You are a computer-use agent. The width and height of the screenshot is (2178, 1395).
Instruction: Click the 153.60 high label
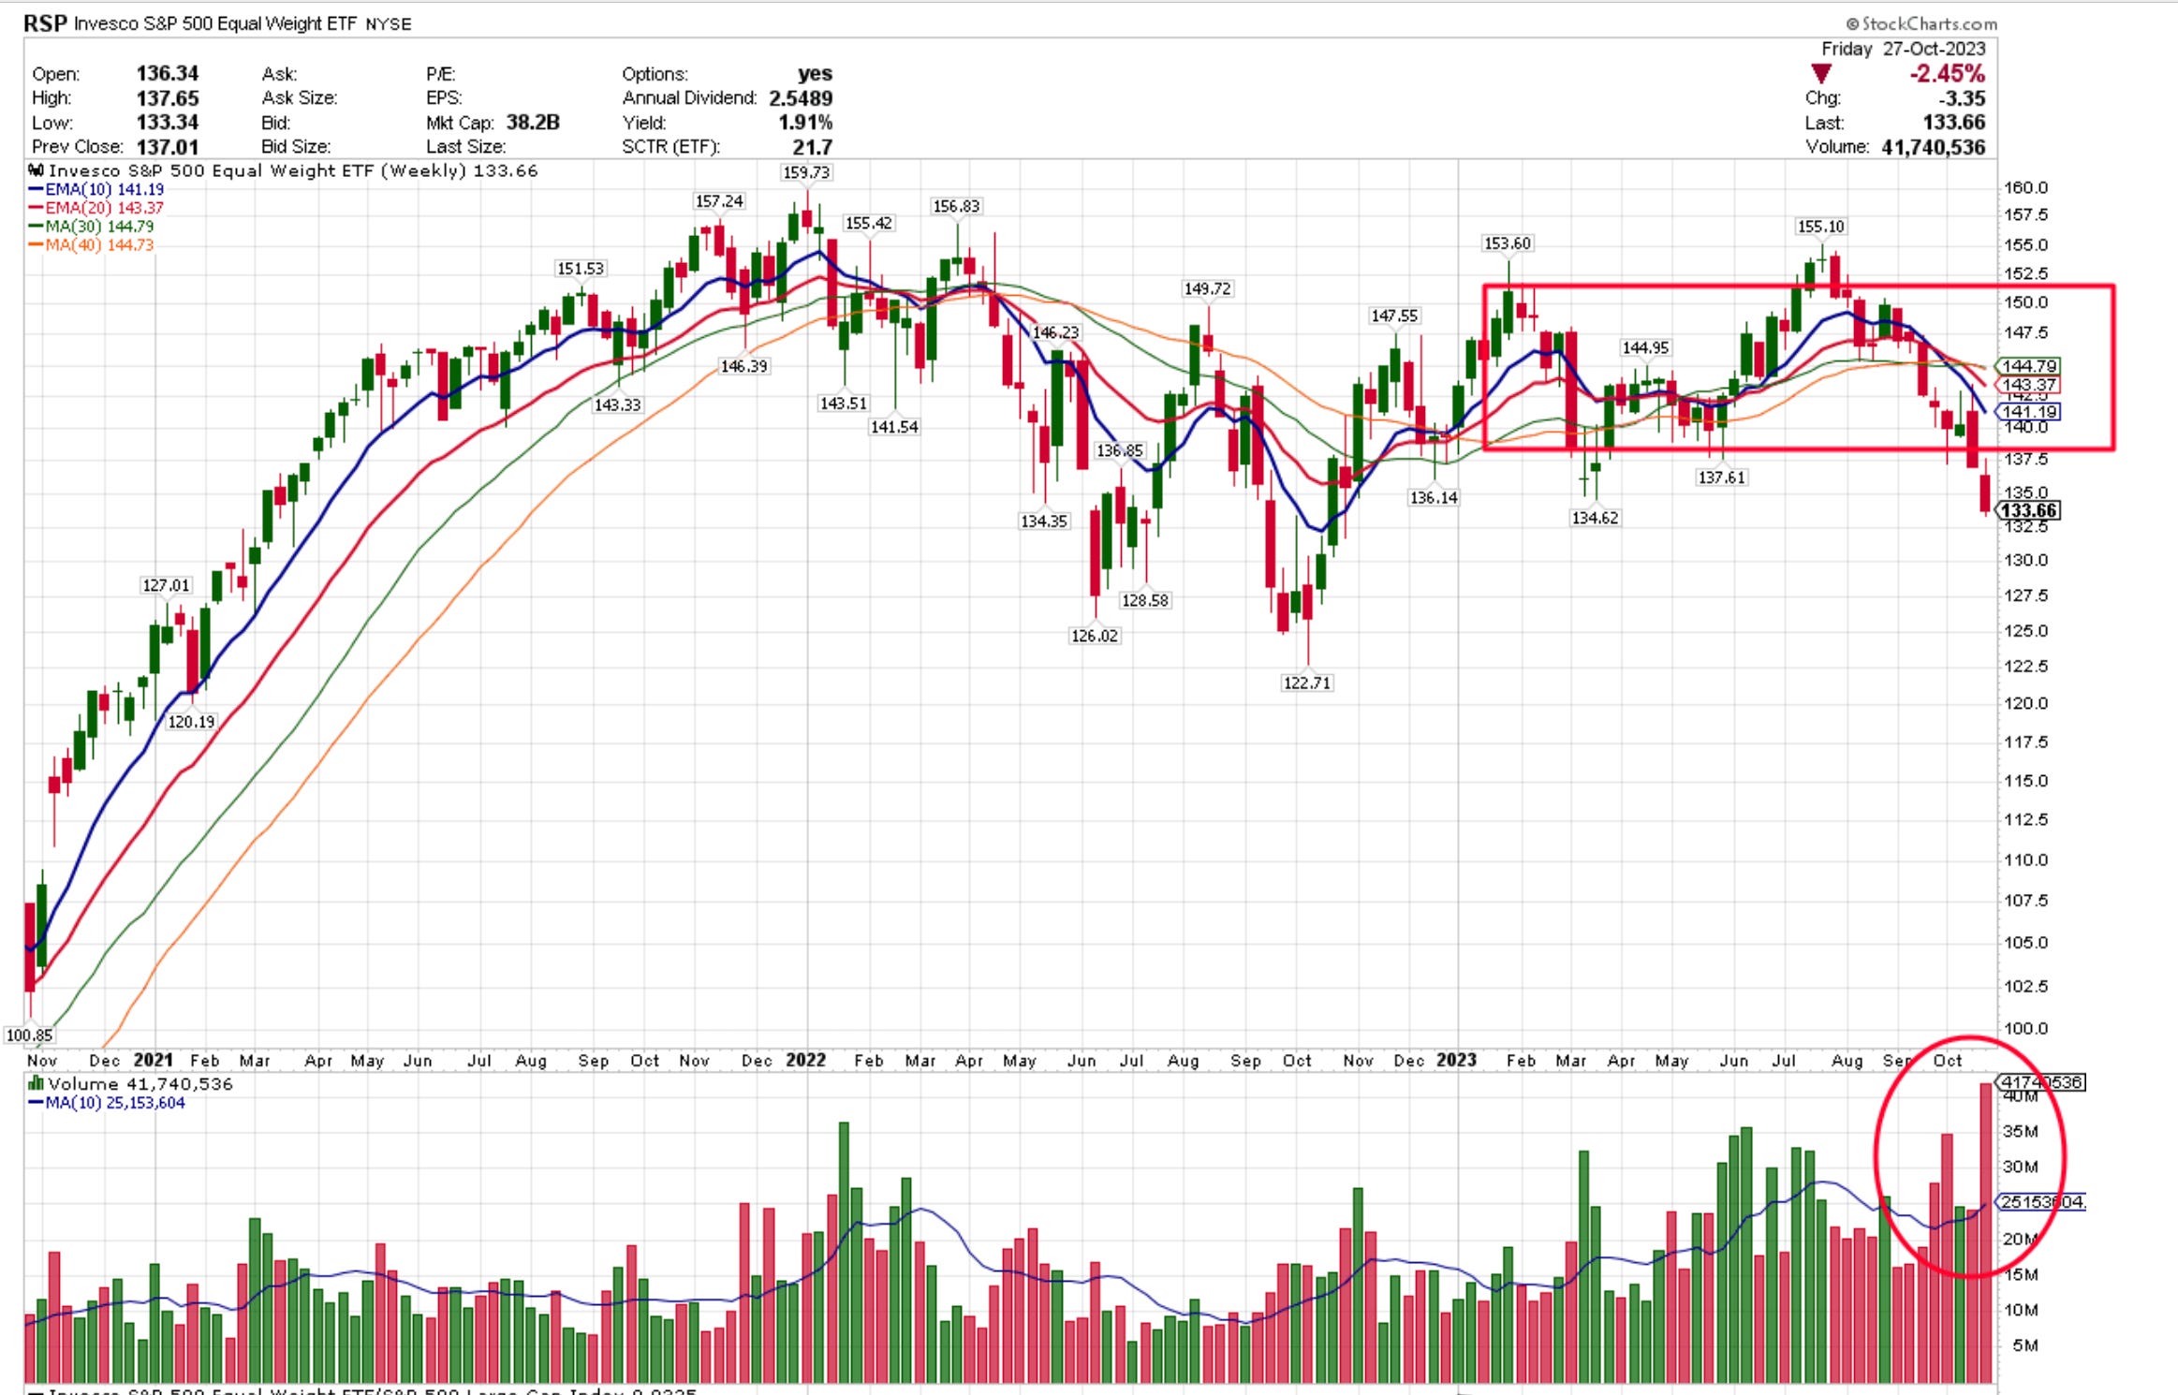pos(1508,243)
